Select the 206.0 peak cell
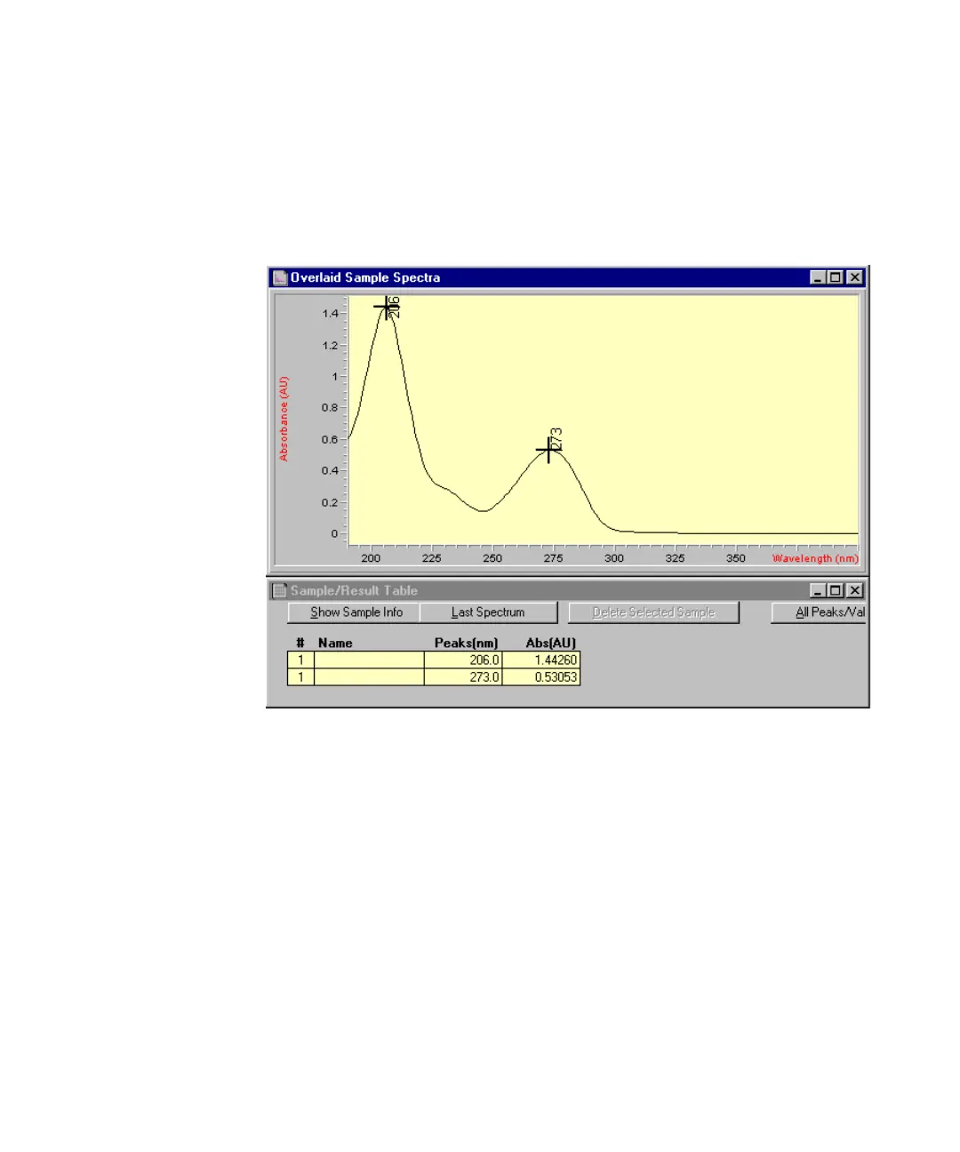This screenshot has width=960, height=1152. pyautogui.click(x=463, y=660)
